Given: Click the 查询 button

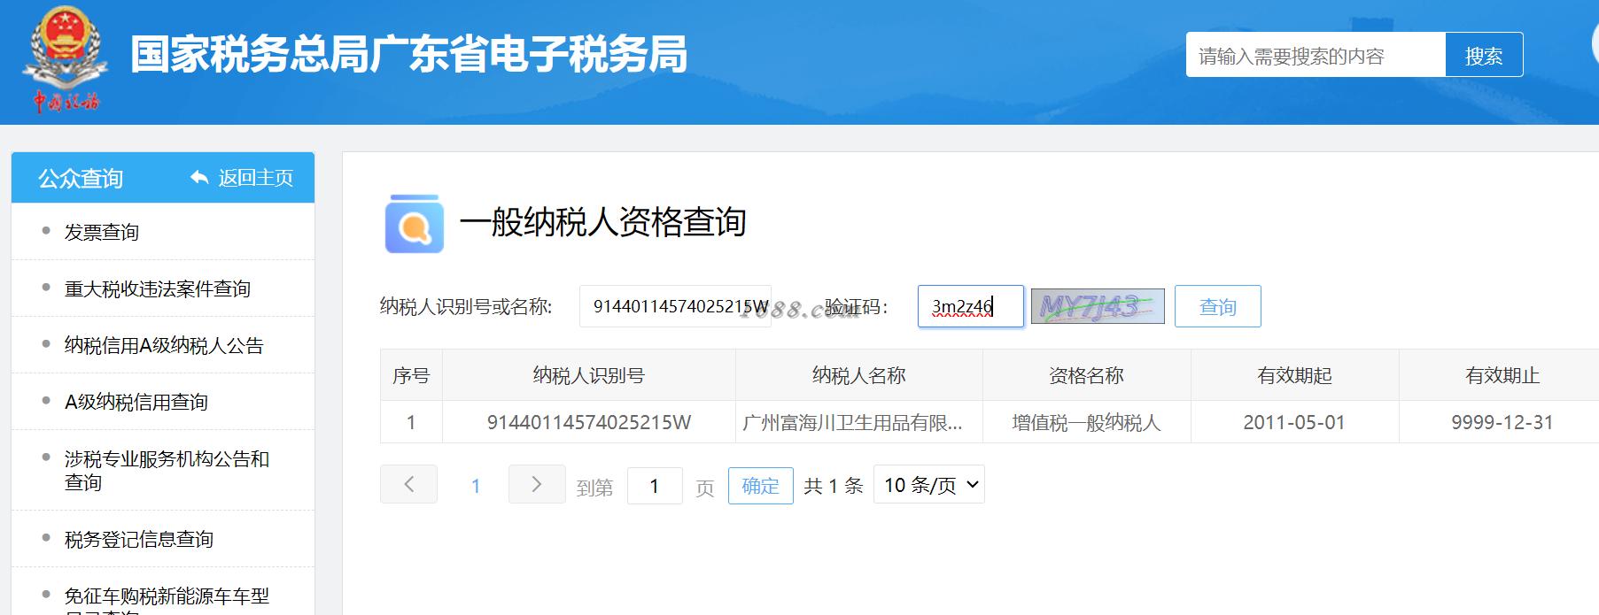Looking at the screenshot, I should point(1218,306).
